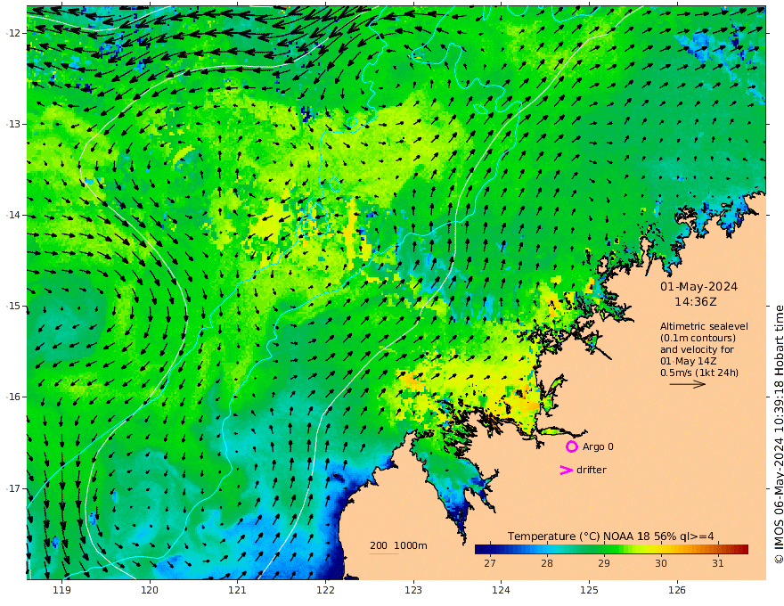This screenshot has width=784, height=606.
Task: Click the (0.1m contours) caption line
Action: point(698,338)
